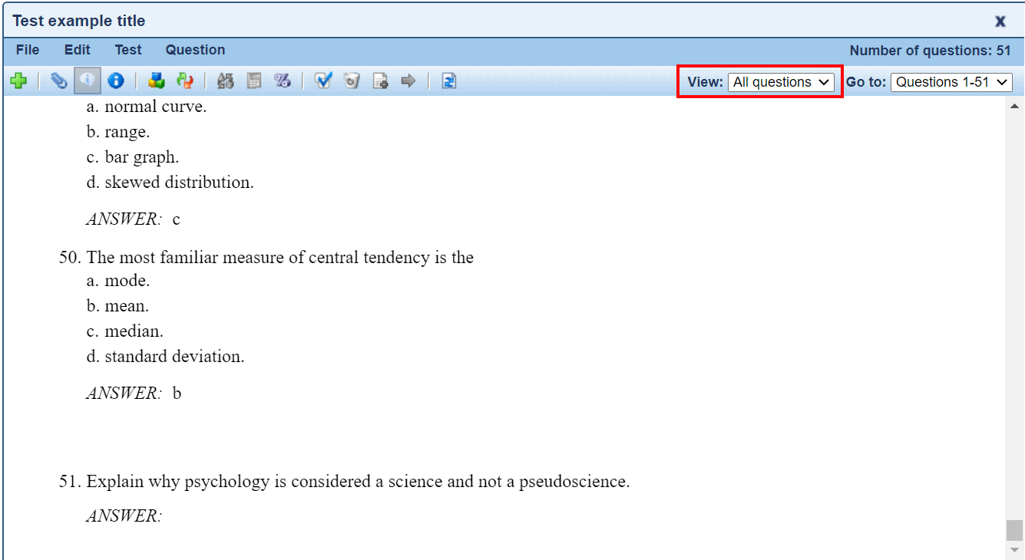Click option 'c. bar graph.'

point(132,157)
